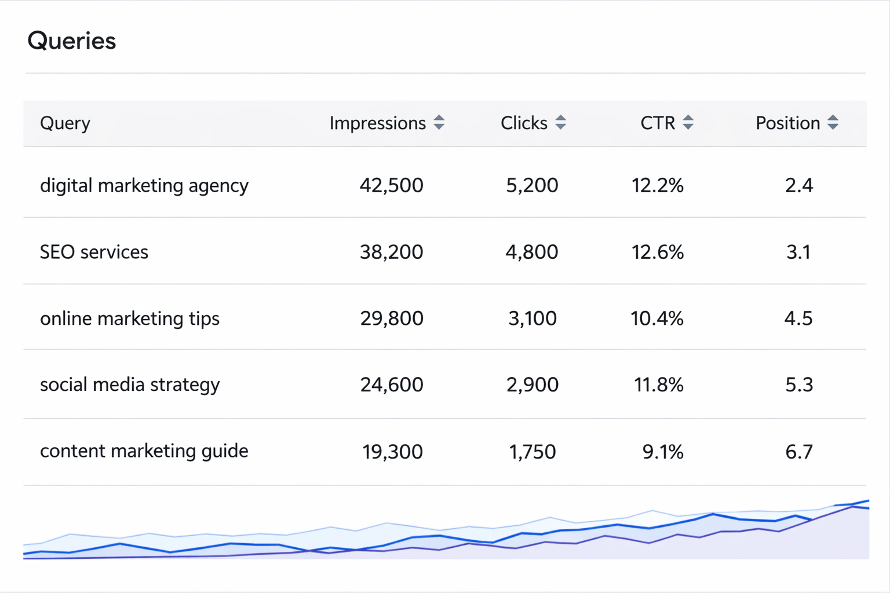Image resolution: width=890 pixels, height=593 pixels.
Task: Click the 4,800 clicks value
Action: point(532,252)
